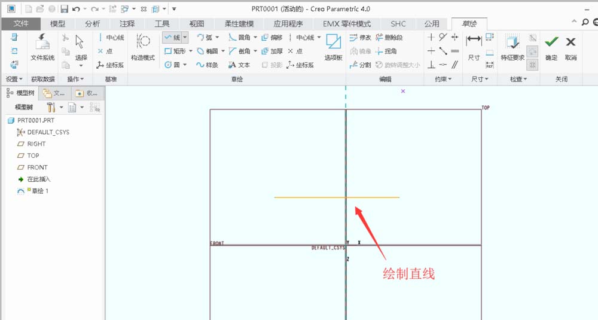Image resolution: width=598 pixels, height=320 pixels.
Task: Switch to the View (视图) ribbon tab
Action: pos(196,24)
